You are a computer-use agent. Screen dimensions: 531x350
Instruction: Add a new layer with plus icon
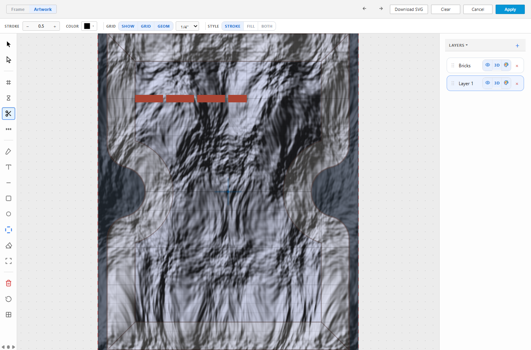pyautogui.click(x=517, y=45)
